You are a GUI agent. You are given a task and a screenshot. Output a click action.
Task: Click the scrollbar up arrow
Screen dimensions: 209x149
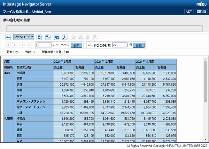click(206, 59)
